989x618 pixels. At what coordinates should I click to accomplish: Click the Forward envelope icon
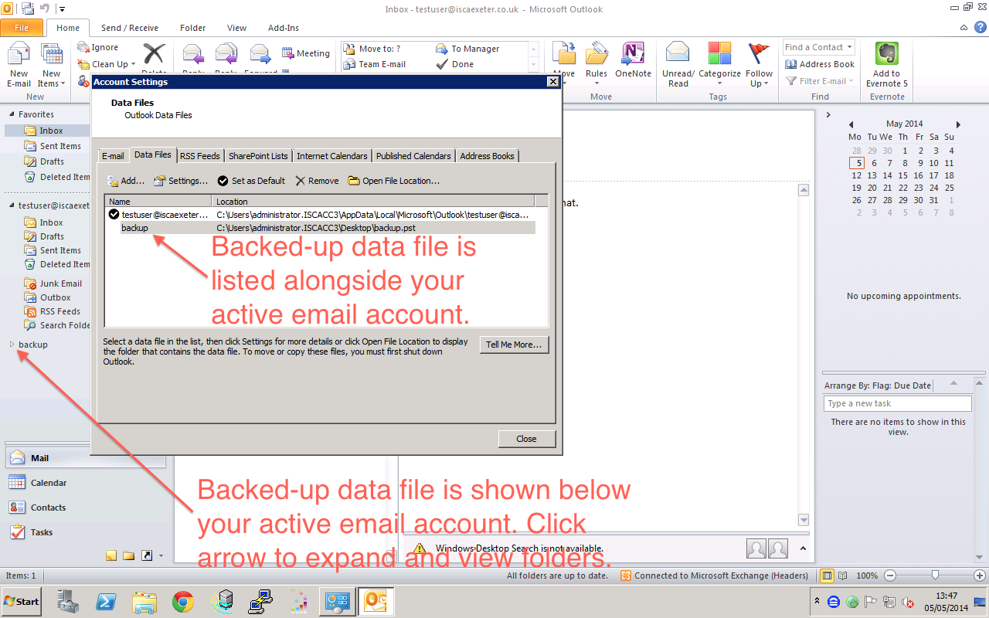(x=260, y=56)
